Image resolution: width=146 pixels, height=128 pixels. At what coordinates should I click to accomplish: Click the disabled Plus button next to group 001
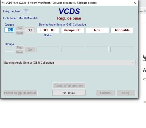click(x=19, y=28)
